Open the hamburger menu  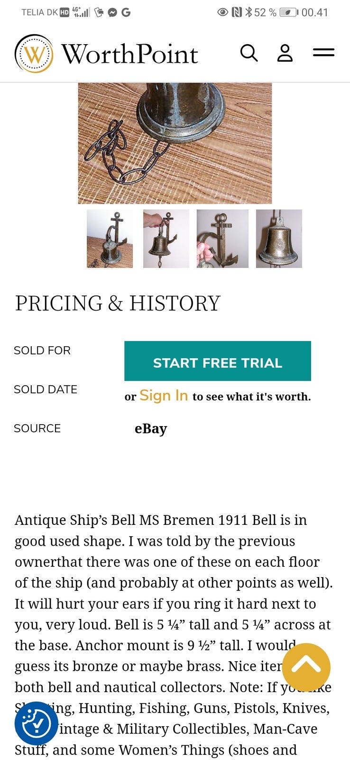point(323,53)
